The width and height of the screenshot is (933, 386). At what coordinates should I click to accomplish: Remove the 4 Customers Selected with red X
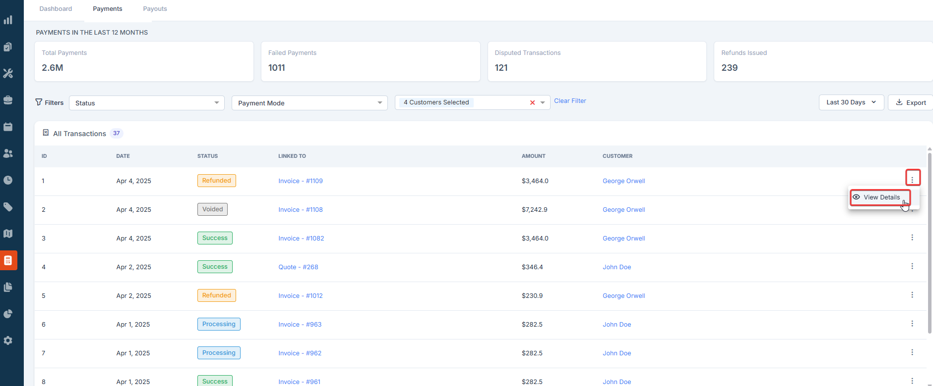(x=532, y=102)
